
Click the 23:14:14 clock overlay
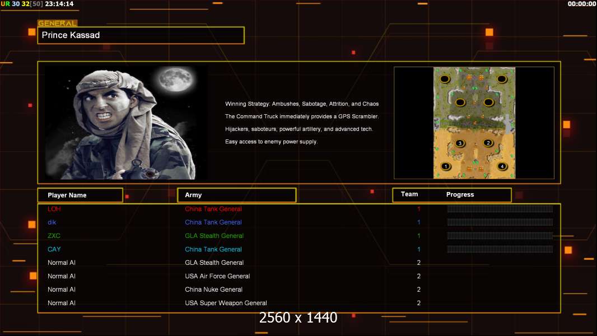click(x=59, y=4)
